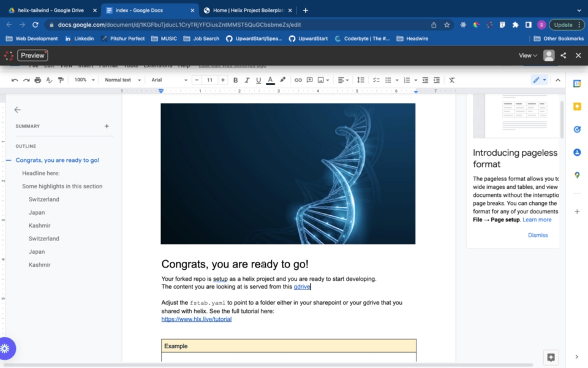Toggle underline text formatting
This screenshot has width=588, height=368.
(258, 80)
